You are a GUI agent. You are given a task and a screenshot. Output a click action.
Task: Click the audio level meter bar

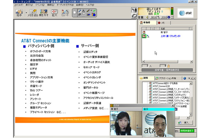coord(172,11)
